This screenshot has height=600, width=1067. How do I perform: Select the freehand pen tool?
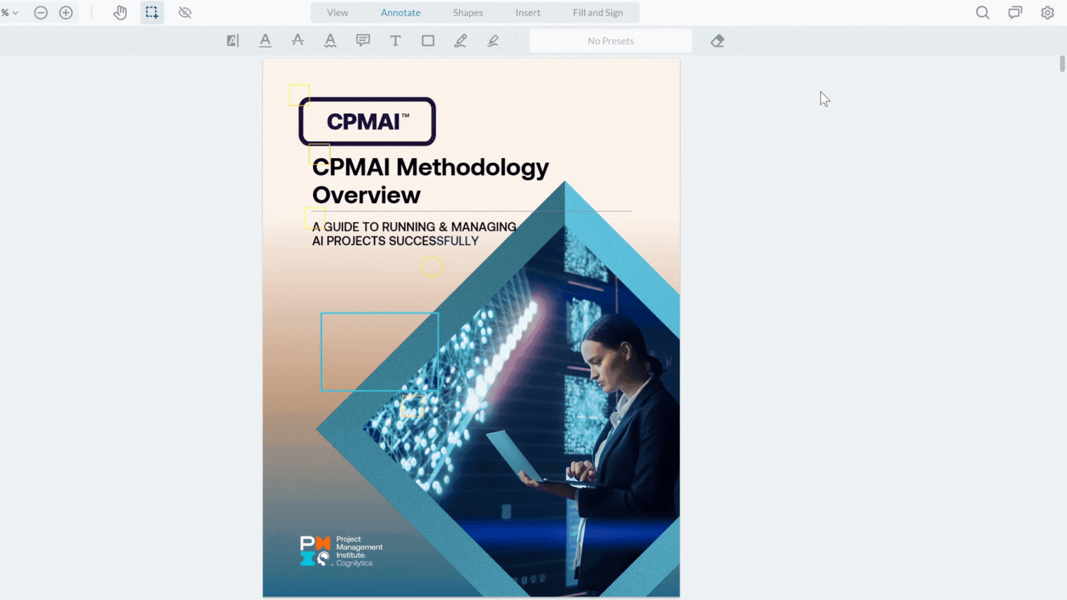[460, 41]
